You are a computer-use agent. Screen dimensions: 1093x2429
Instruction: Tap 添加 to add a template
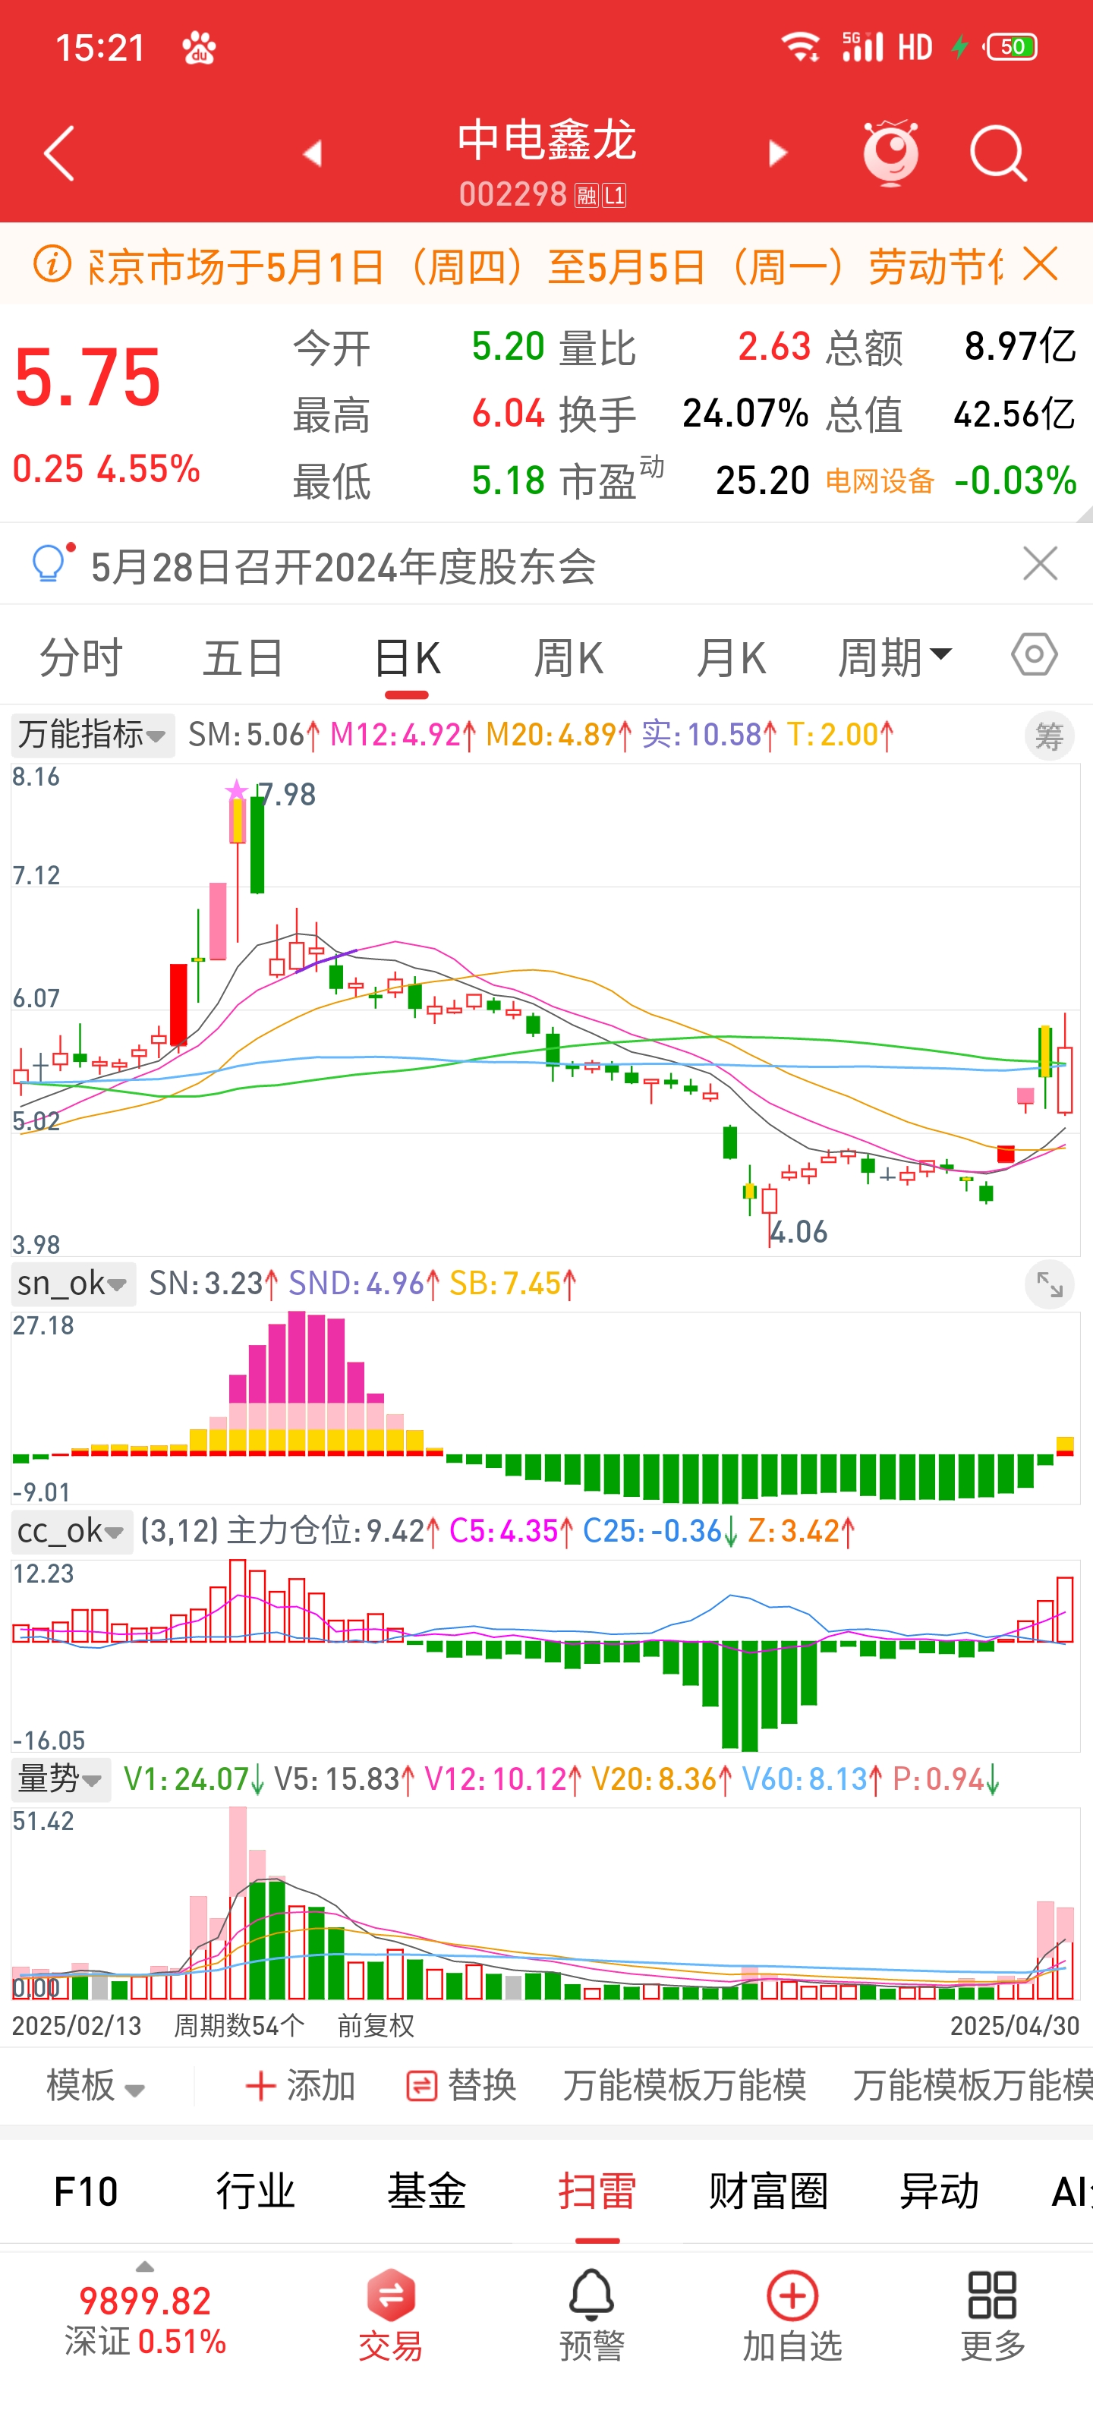coord(300,2086)
